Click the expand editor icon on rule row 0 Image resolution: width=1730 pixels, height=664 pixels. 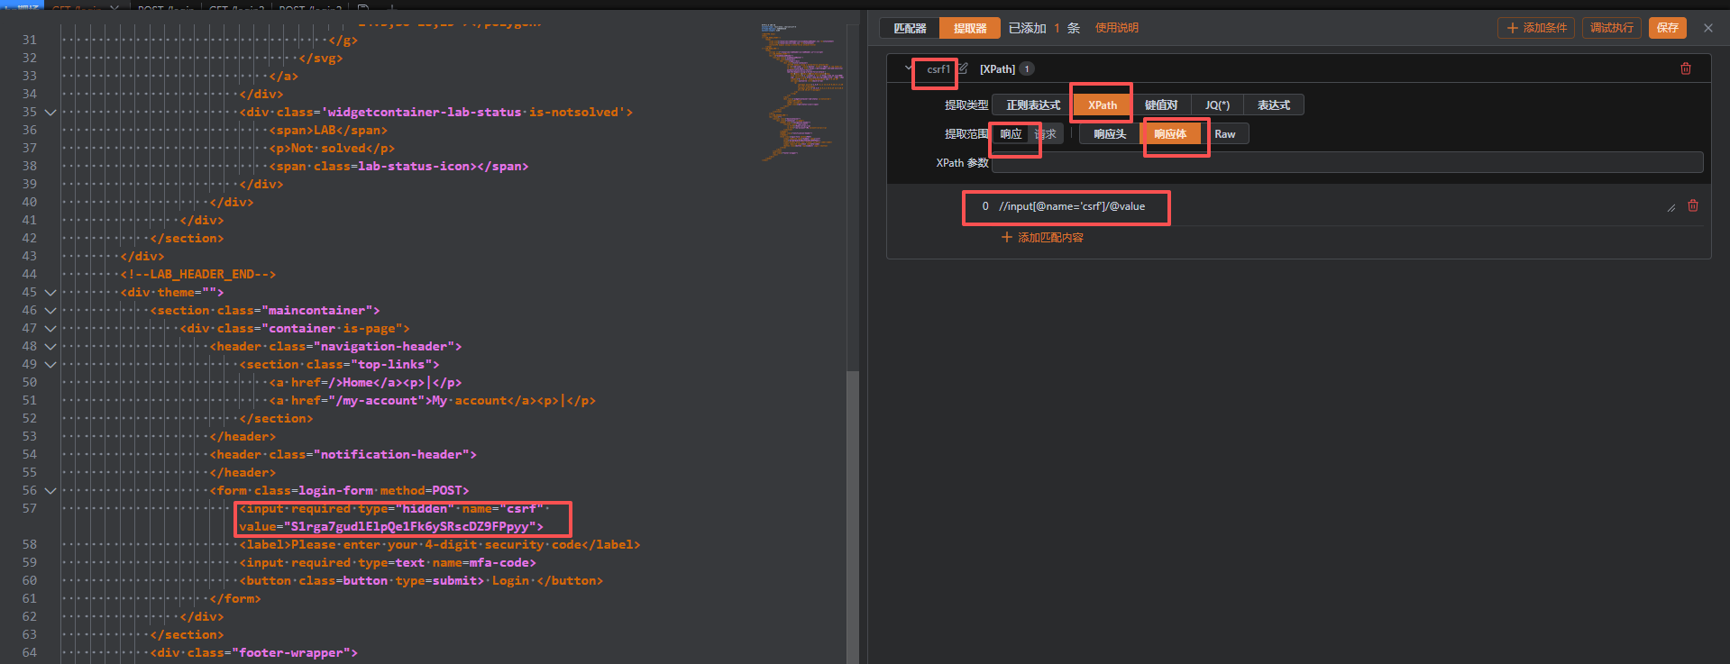[1671, 207]
